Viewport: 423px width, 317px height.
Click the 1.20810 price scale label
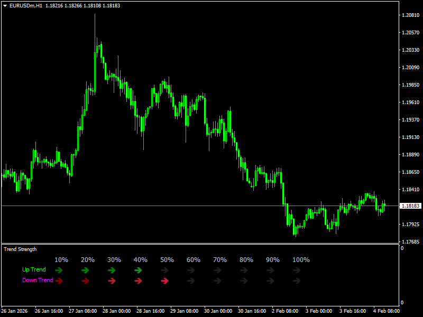[x=411, y=15]
